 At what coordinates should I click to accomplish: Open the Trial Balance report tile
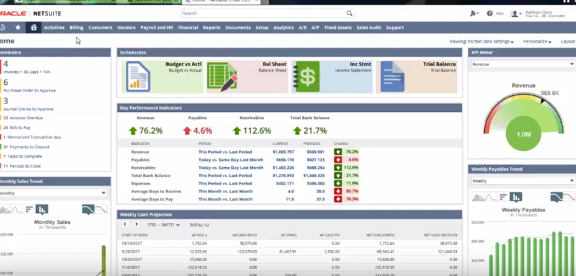[417, 77]
